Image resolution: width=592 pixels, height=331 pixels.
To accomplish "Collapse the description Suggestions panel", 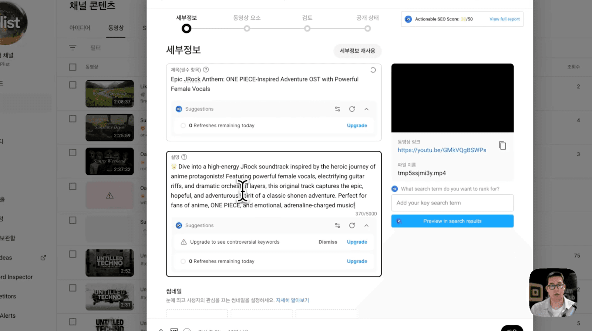I will [x=366, y=225].
